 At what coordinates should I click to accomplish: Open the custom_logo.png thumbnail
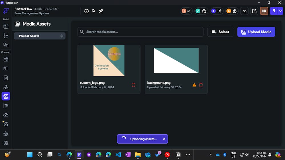(109, 61)
